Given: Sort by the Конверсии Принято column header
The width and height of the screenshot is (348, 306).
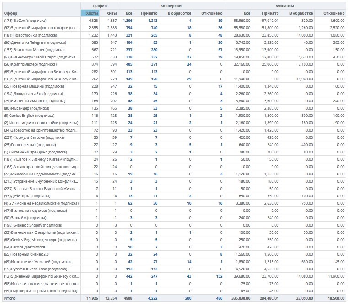Looking at the screenshot, I should coord(149,13).
